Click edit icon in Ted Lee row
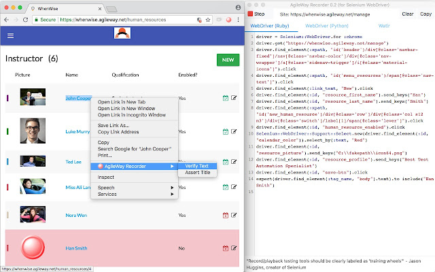 point(234,162)
